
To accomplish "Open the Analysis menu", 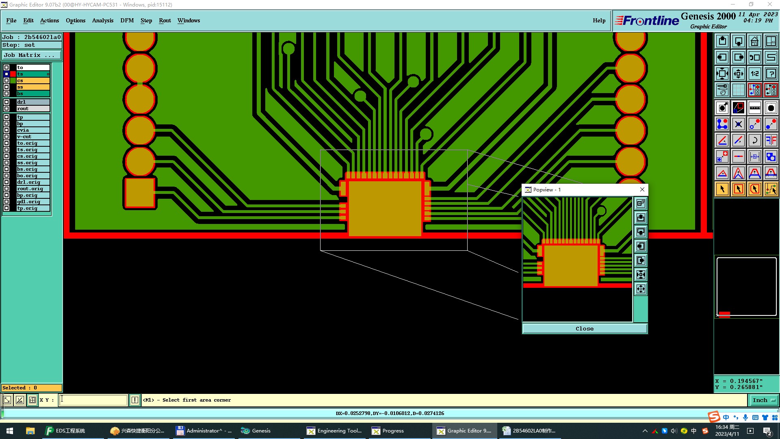I will tap(102, 20).
